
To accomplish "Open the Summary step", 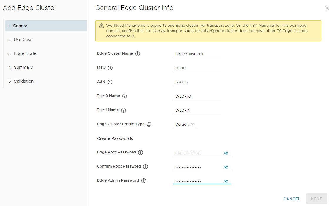I will click(23, 67).
